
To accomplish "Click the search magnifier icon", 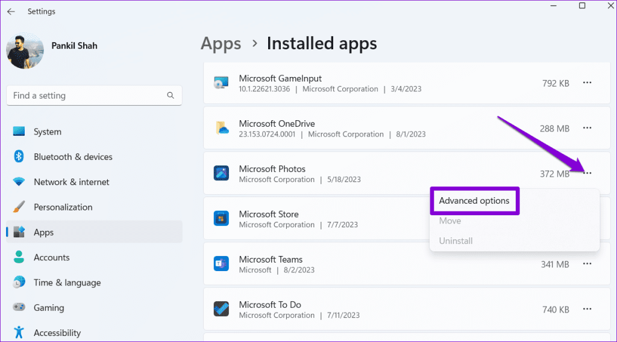I will point(171,96).
